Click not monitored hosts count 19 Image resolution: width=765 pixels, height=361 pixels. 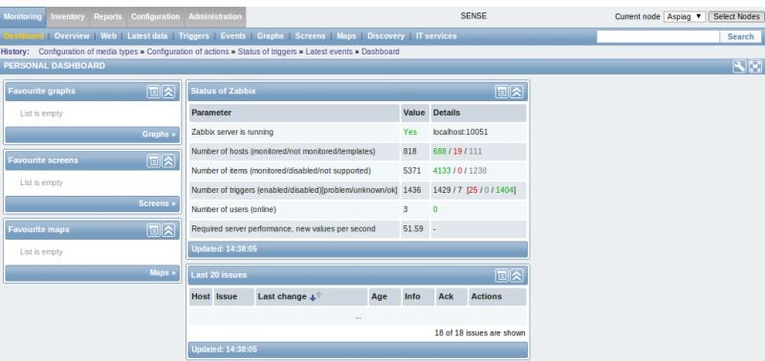458,152
